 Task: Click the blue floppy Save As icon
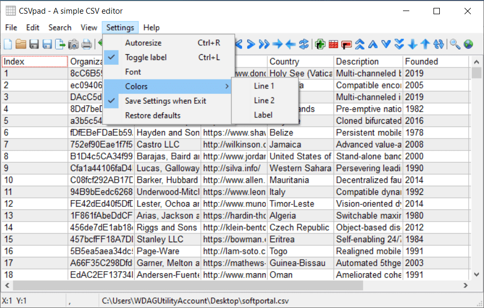(47, 44)
